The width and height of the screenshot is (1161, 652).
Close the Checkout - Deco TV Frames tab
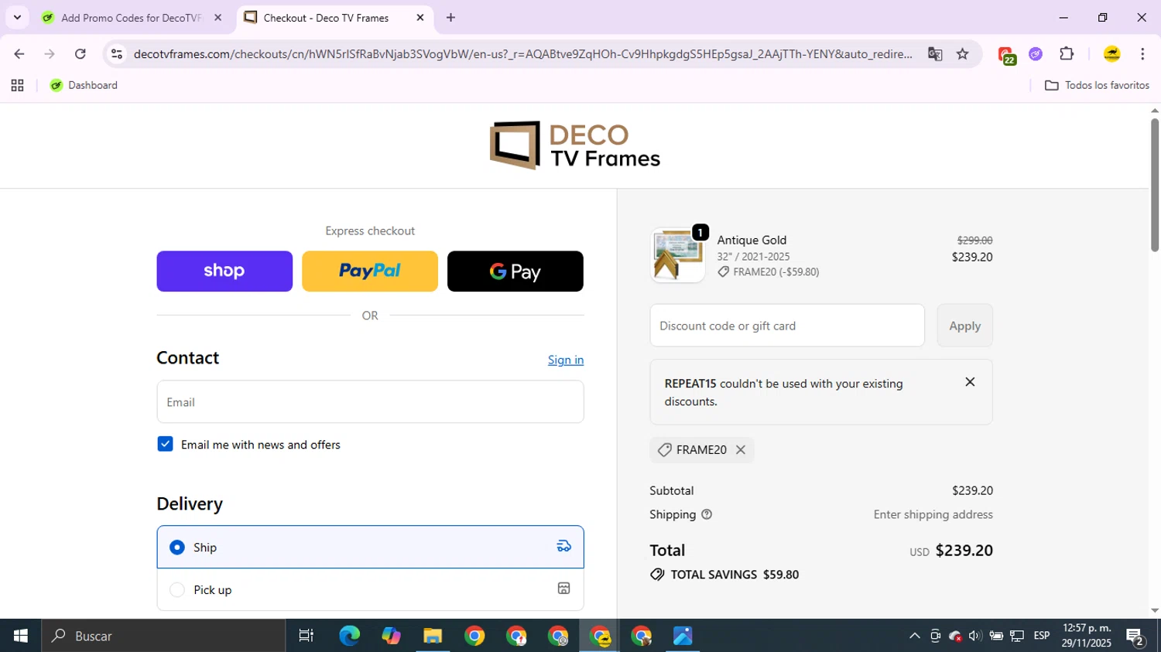420,18
